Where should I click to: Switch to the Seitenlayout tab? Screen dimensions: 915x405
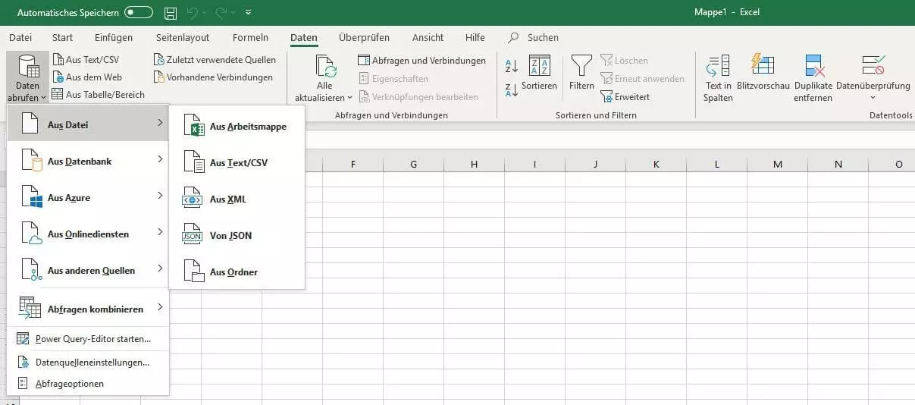click(x=183, y=37)
